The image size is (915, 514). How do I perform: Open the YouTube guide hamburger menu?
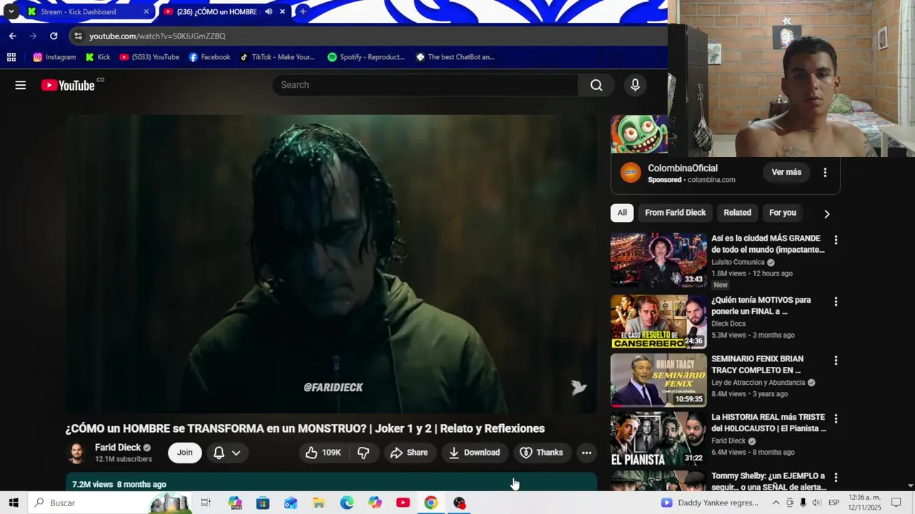pos(20,85)
